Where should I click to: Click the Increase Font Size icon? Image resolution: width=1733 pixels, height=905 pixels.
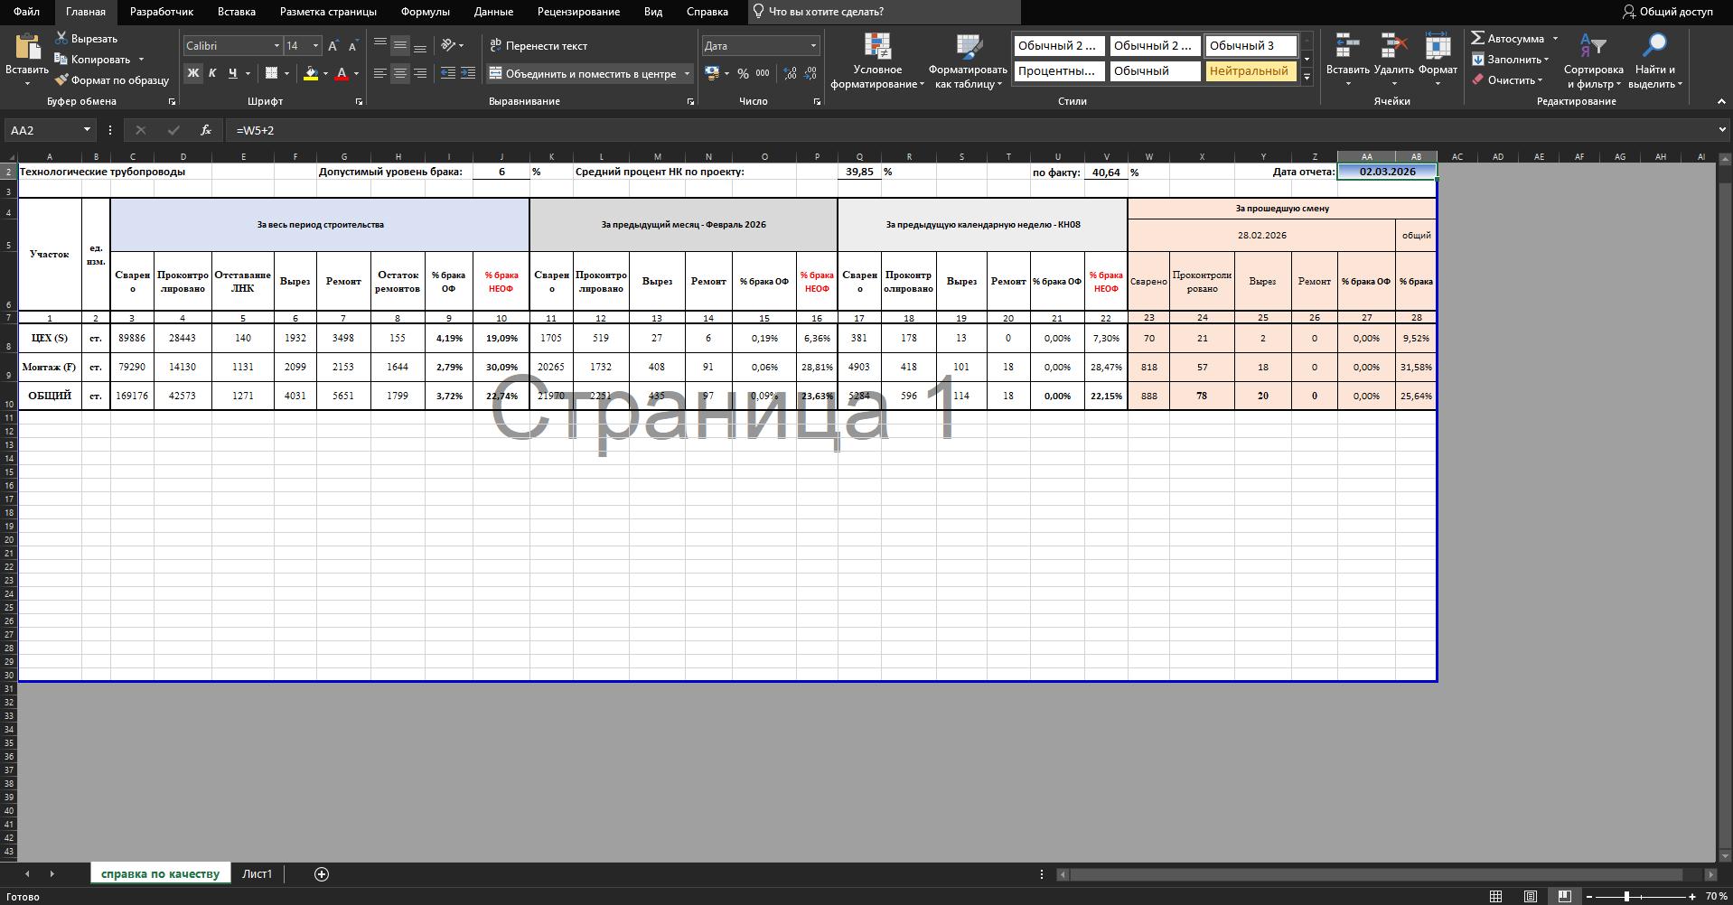(x=333, y=46)
